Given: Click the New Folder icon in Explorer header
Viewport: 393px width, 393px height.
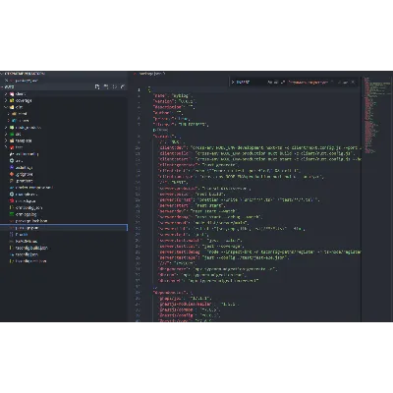Looking at the screenshot, I should pyautogui.click(x=106, y=86).
